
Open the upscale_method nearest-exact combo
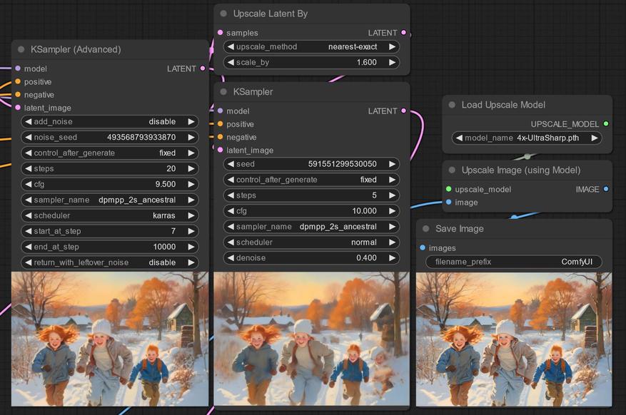pos(311,46)
